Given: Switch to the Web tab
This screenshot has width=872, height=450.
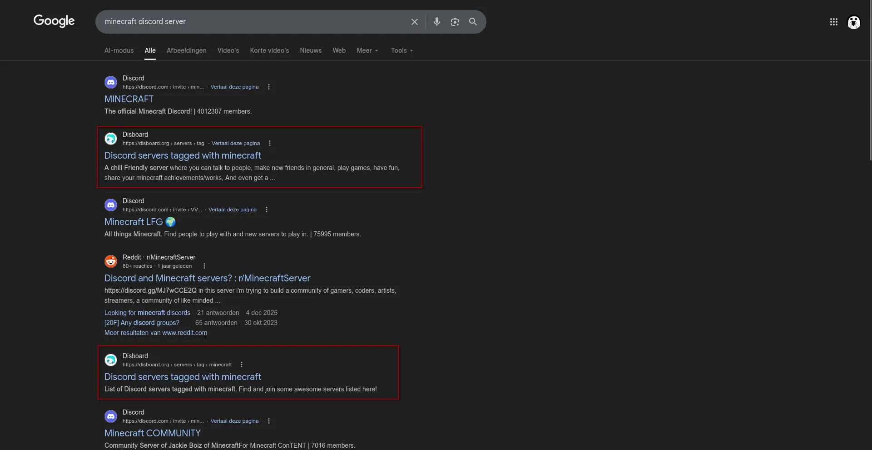Looking at the screenshot, I should coord(339,50).
